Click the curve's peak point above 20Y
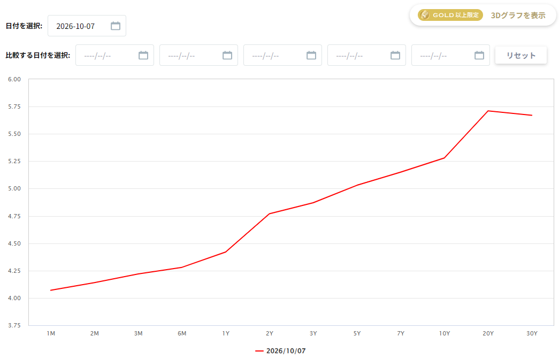This screenshot has width=559, height=359. (488, 111)
